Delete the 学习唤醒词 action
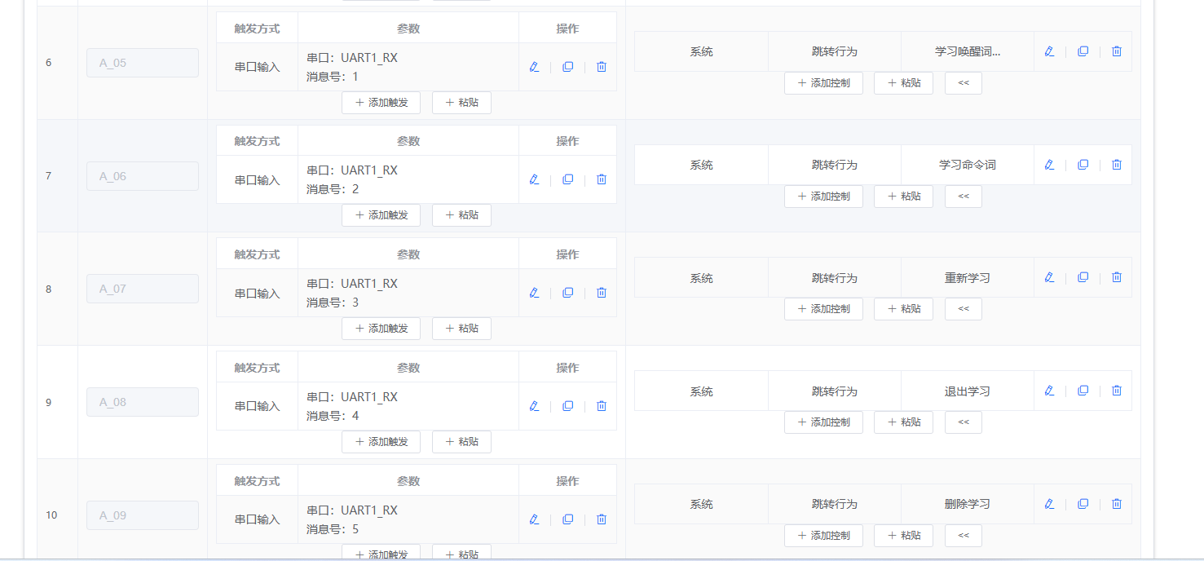 tap(1116, 51)
